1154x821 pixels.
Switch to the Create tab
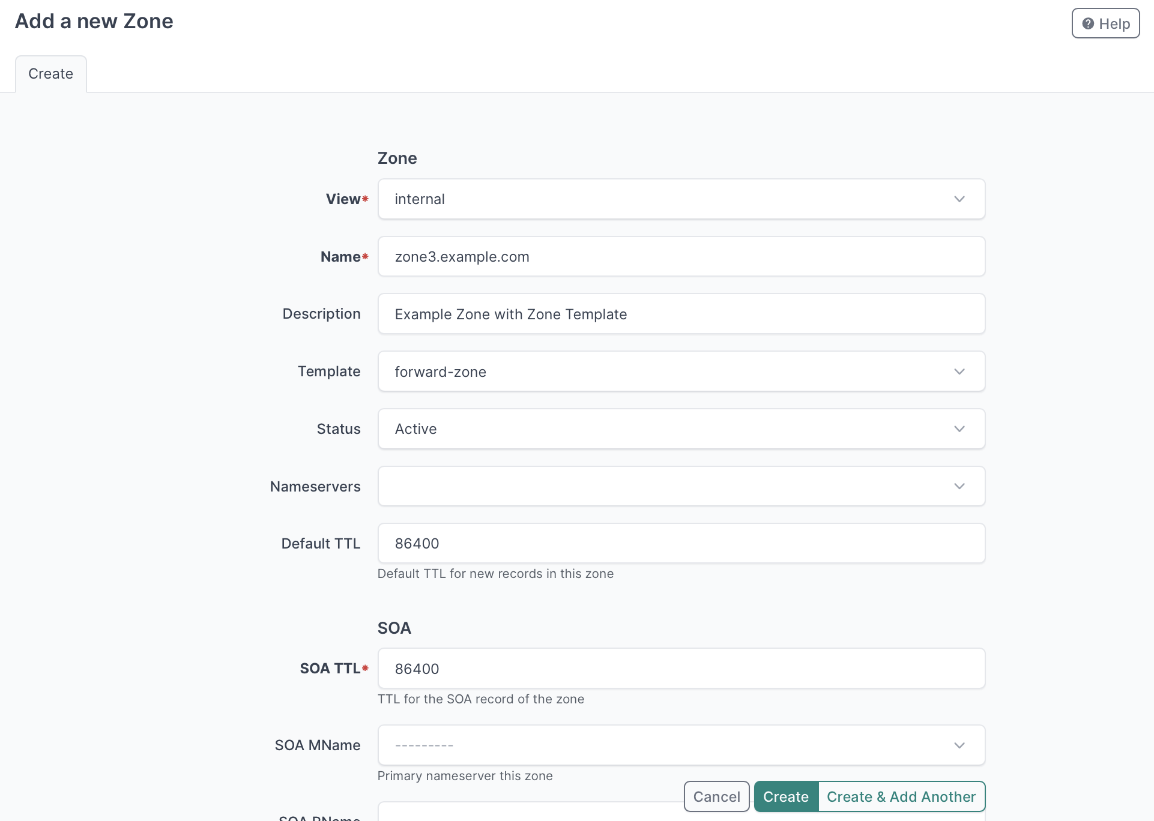51,74
